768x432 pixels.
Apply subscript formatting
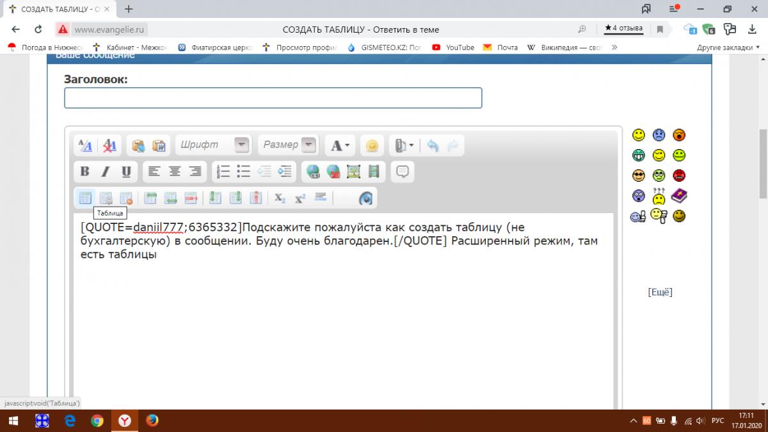click(280, 198)
